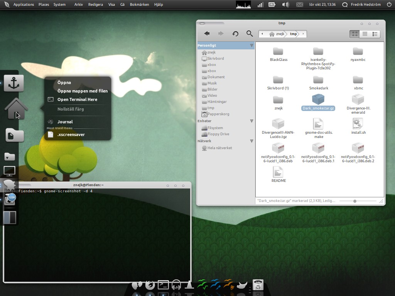Select Hela nätverket in the sidebar
This screenshot has width=395, height=296.
[x=217, y=148]
